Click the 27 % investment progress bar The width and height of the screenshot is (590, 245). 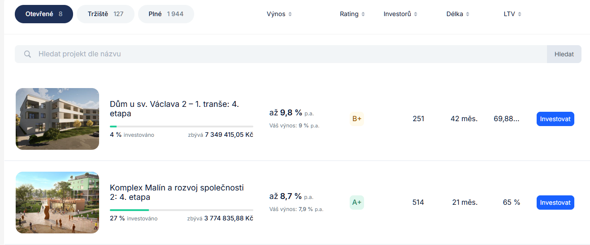click(181, 210)
